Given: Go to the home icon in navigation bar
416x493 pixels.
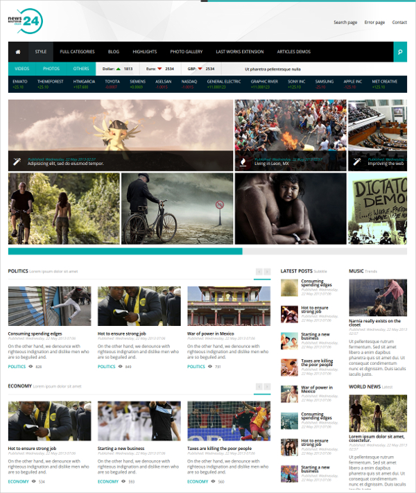Looking at the screenshot, I should coord(18,52).
